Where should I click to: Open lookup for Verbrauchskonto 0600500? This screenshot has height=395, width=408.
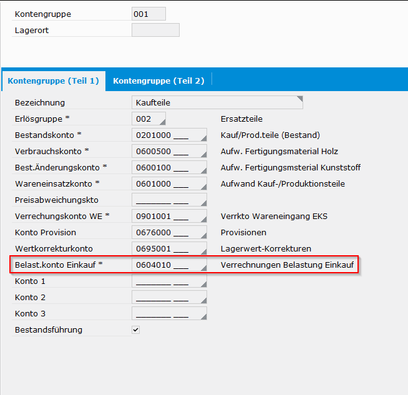point(204,154)
